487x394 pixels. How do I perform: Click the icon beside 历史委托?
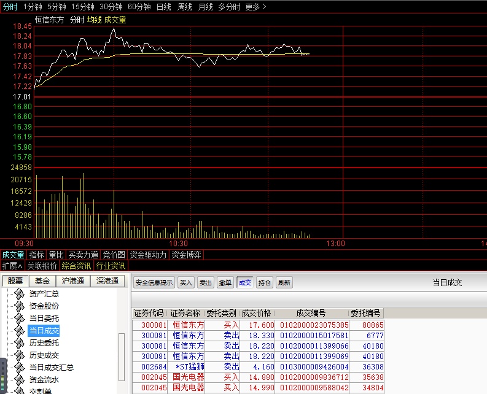[x=19, y=343]
